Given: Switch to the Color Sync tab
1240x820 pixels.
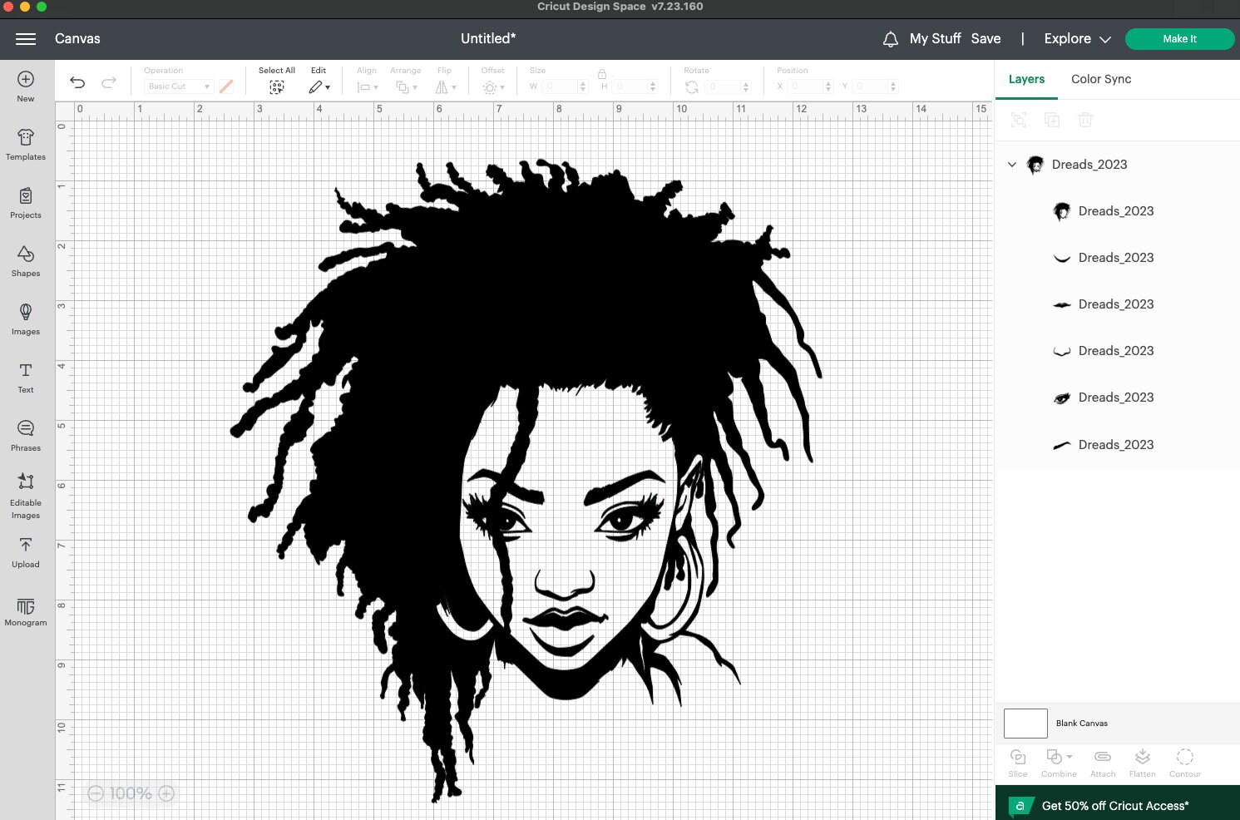Looking at the screenshot, I should pyautogui.click(x=1100, y=79).
